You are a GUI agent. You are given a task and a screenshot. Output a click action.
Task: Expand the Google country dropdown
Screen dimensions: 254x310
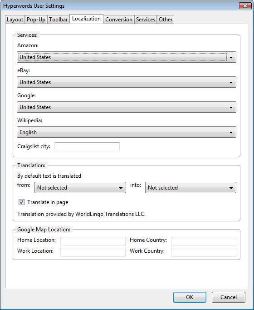[x=127, y=107]
